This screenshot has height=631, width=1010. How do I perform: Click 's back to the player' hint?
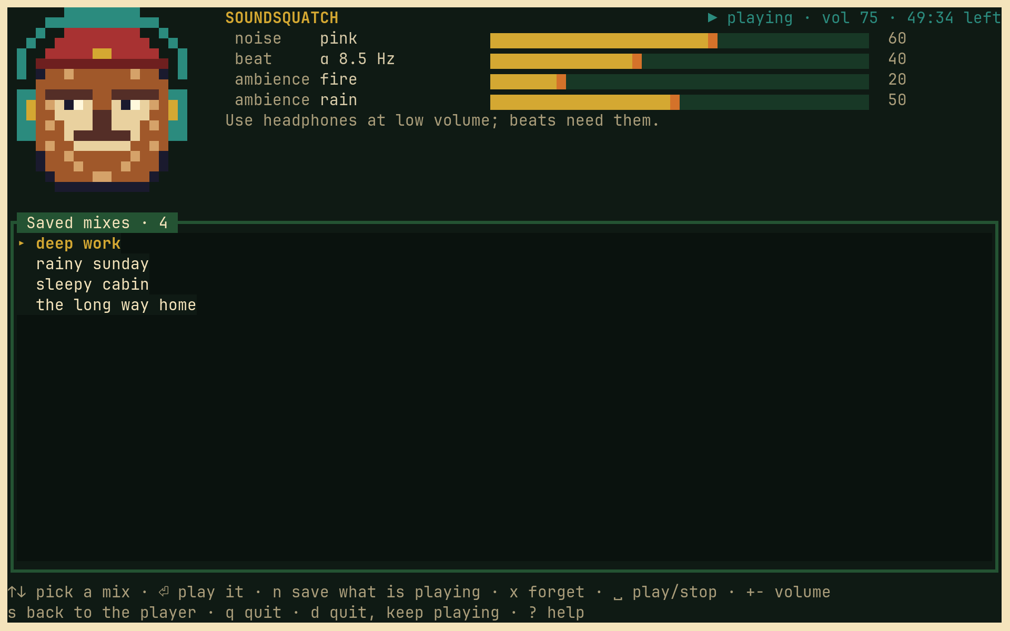(102, 613)
